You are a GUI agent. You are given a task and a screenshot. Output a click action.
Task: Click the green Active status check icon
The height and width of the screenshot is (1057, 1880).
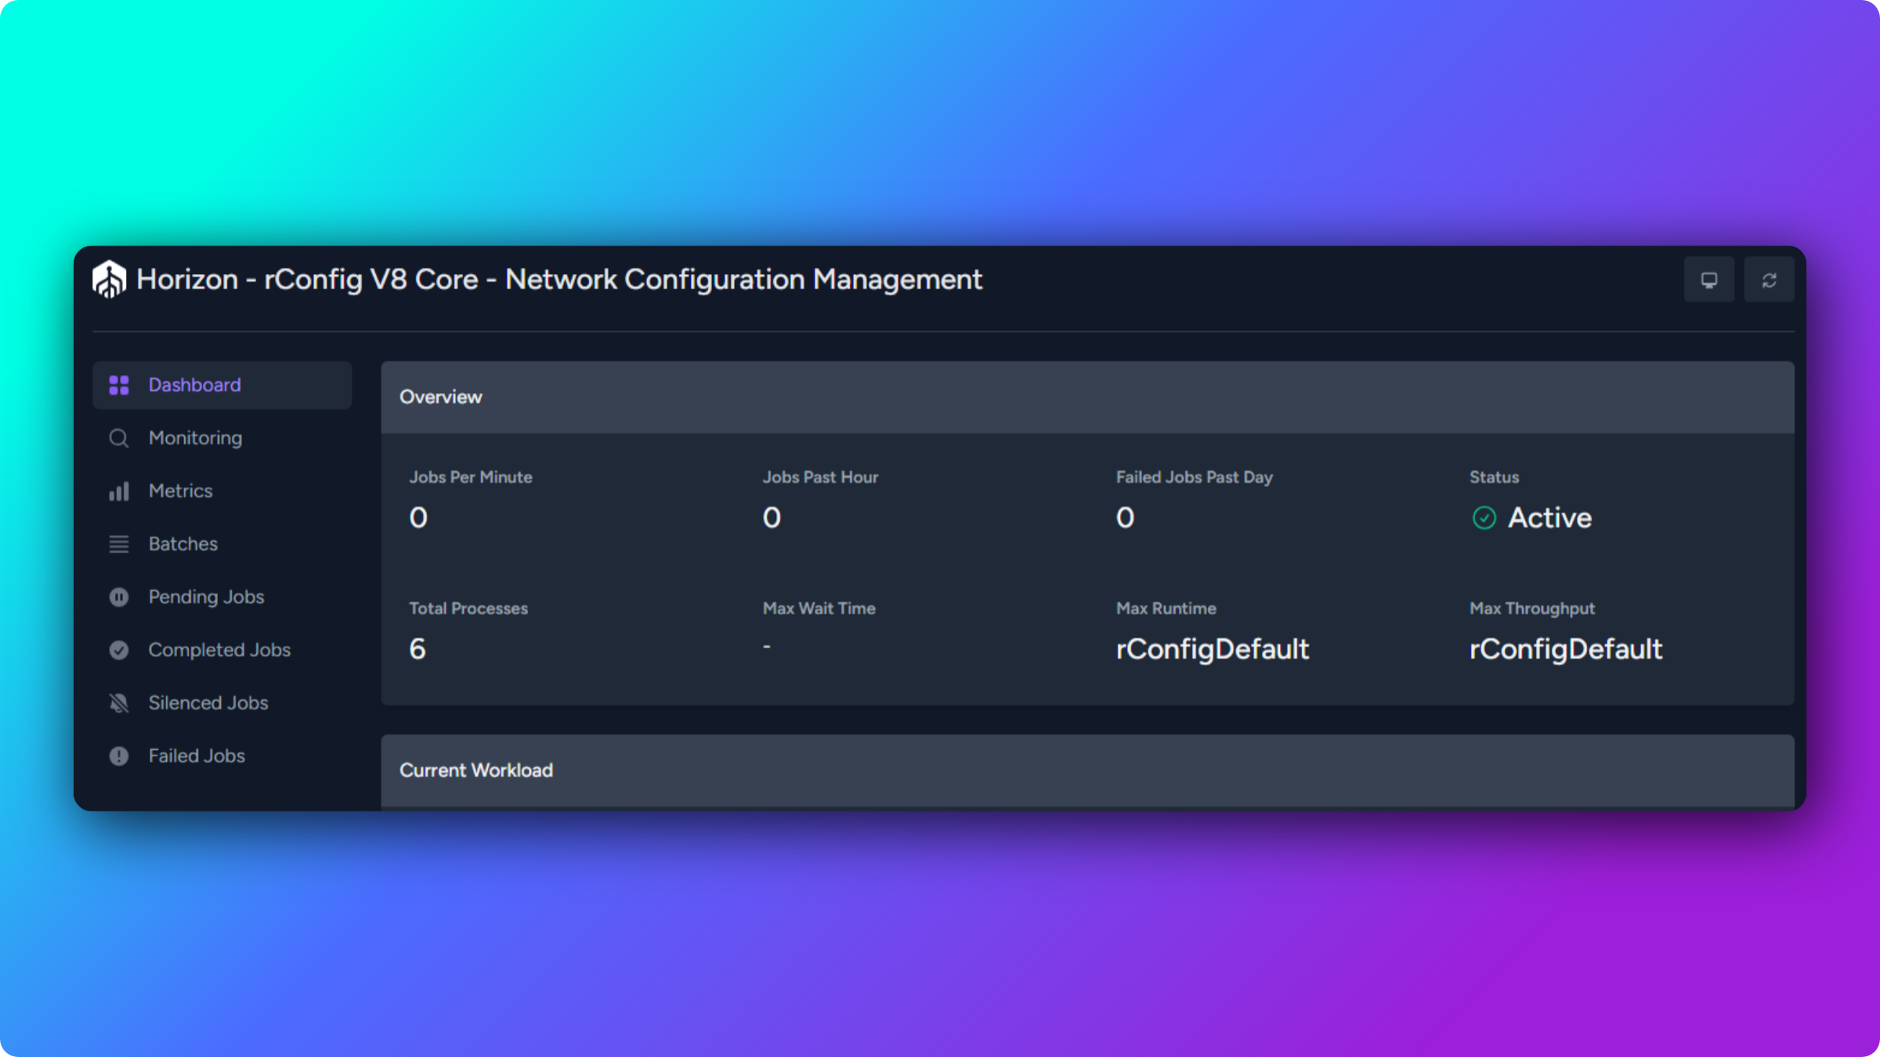(1484, 518)
